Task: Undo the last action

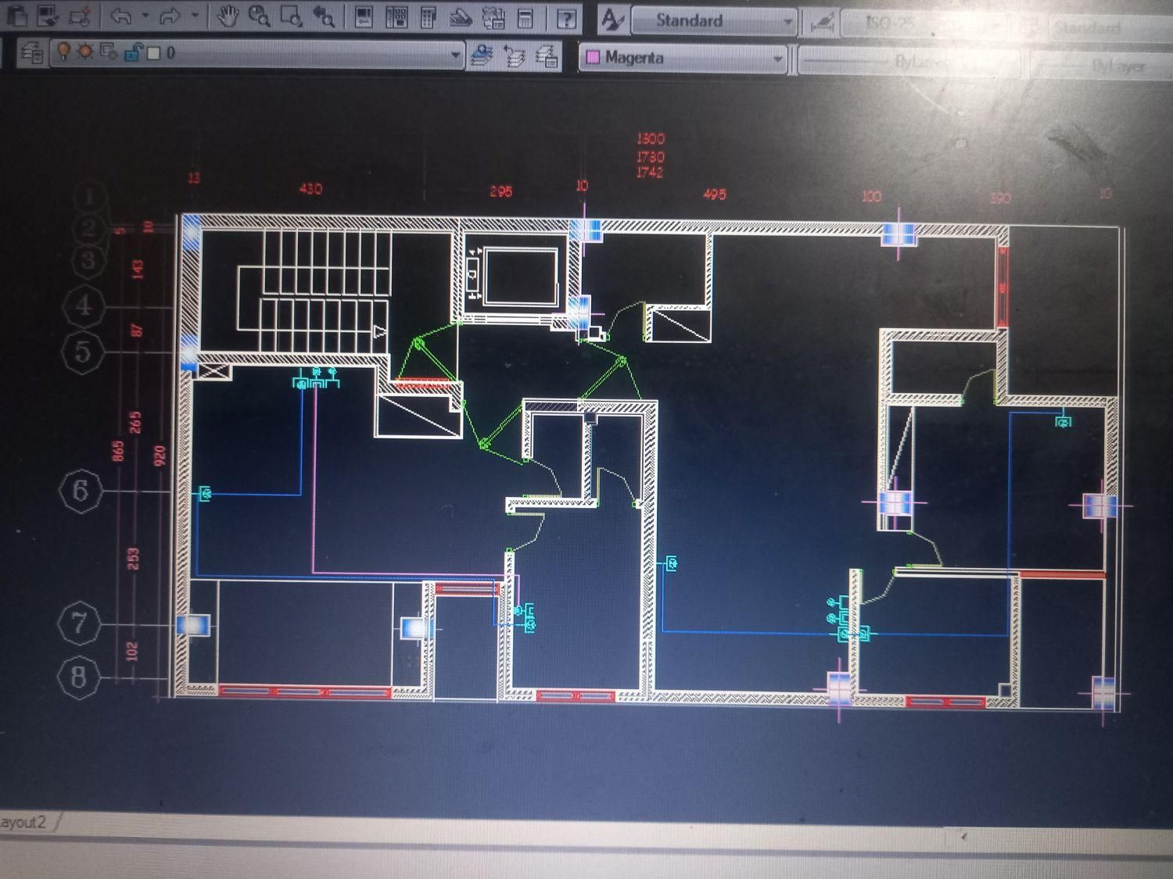Action: tap(120, 15)
